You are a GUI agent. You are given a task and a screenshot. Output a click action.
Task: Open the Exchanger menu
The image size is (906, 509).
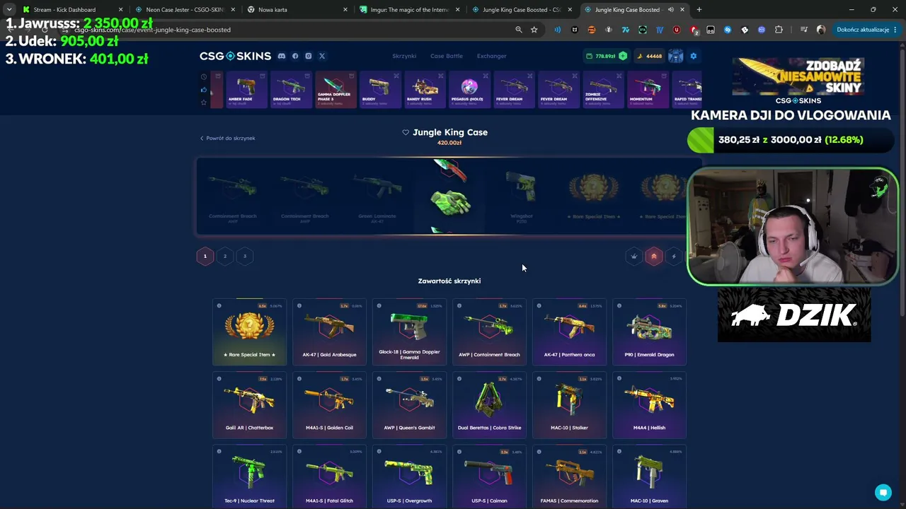(x=491, y=56)
